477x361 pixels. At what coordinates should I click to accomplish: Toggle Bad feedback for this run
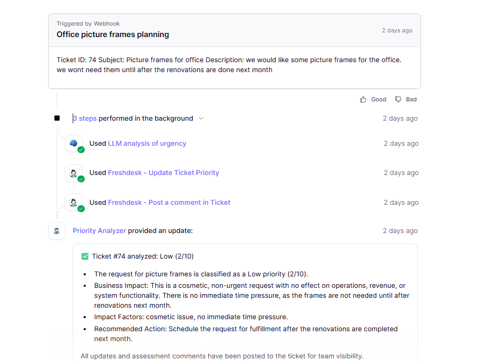(x=406, y=99)
